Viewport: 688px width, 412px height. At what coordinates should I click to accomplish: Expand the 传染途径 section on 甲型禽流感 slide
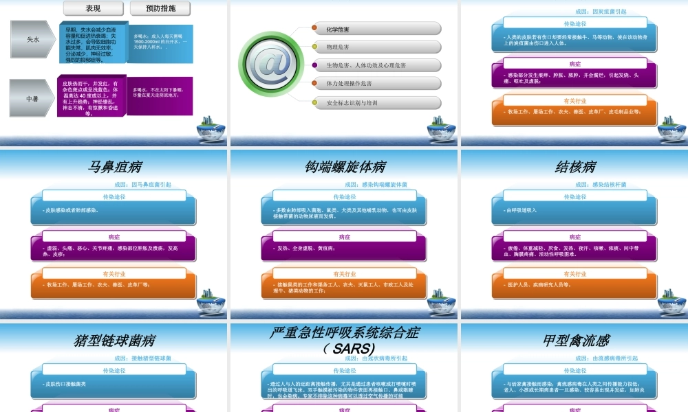coord(575,369)
